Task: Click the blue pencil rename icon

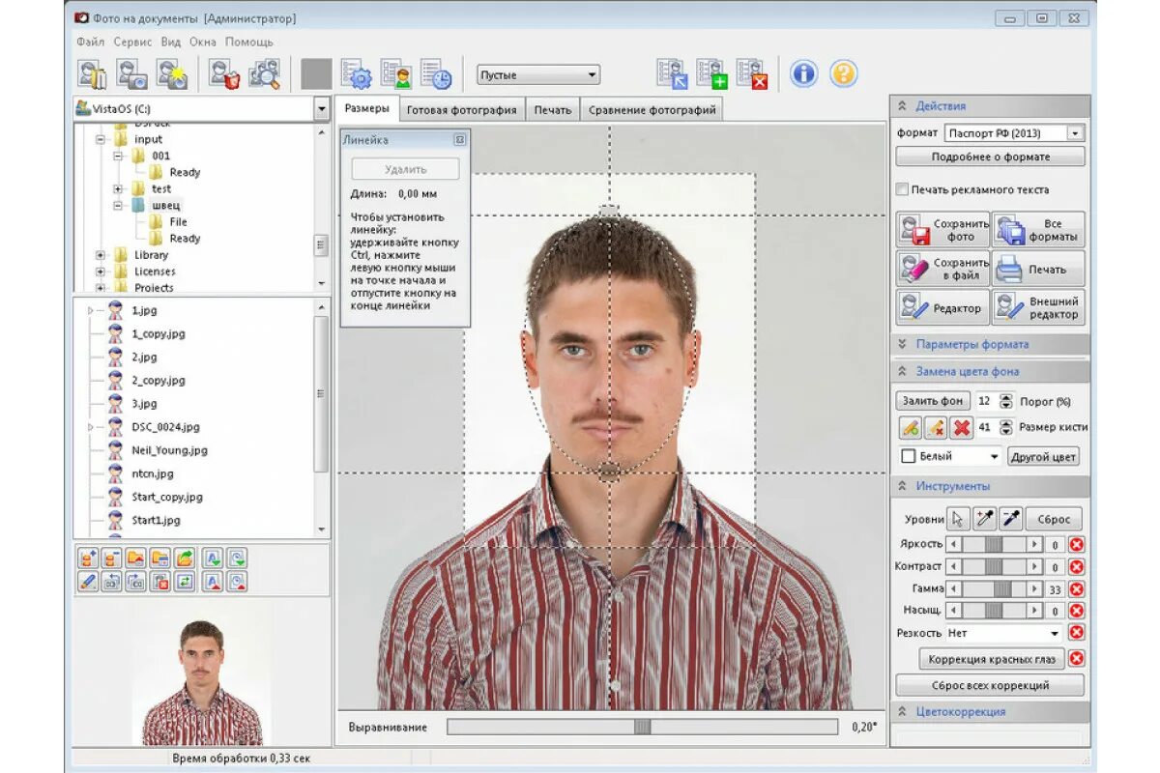Action: tap(87, 582)
